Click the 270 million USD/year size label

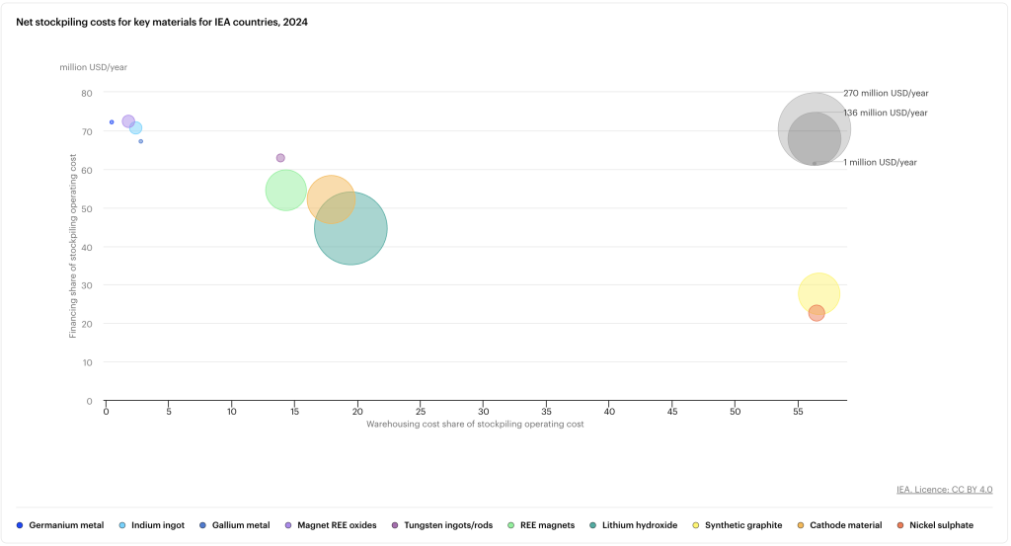886,93
